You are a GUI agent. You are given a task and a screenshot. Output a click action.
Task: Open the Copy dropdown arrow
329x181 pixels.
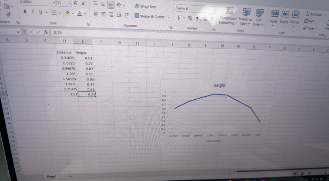(13, 7)
